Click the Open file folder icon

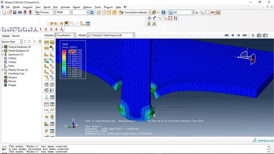[9, 12]
